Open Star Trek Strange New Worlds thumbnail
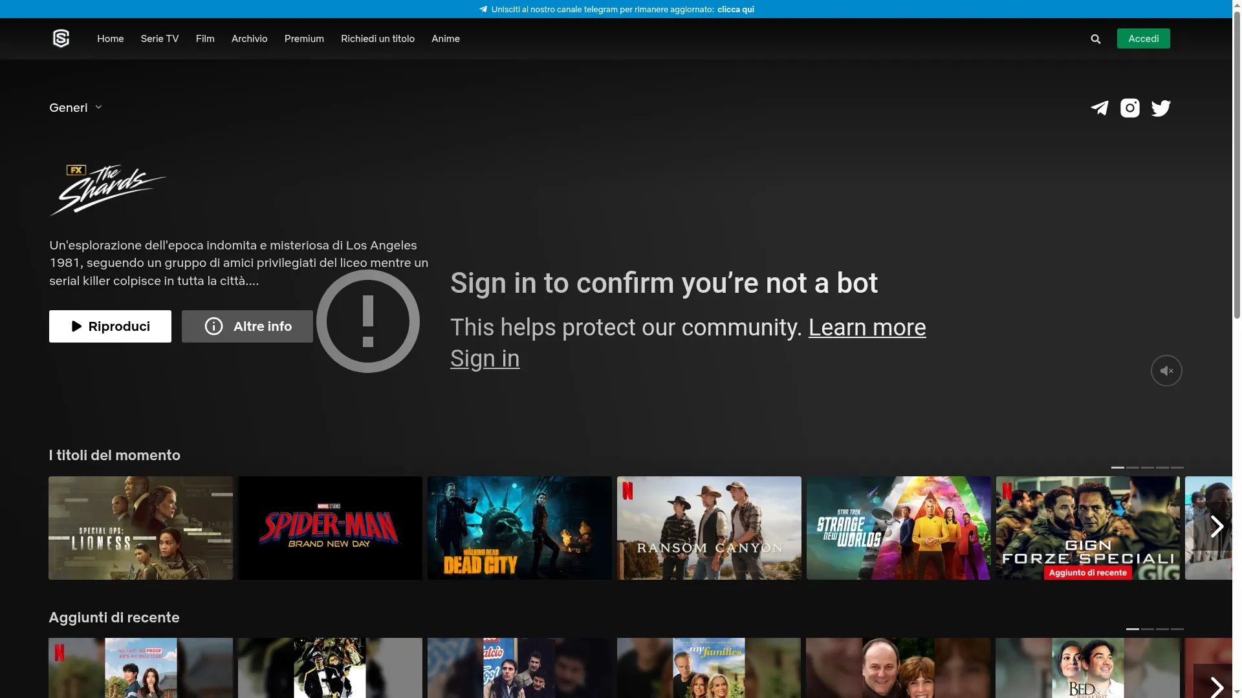 (899, 528)
